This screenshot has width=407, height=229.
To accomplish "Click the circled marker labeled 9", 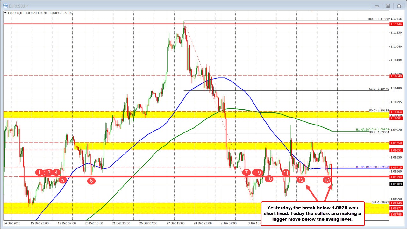I will coord(259,173).
